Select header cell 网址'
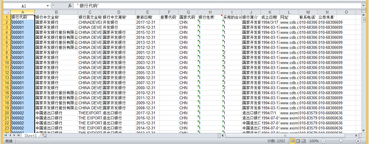The image size is (369, 144). pos(289,17)
